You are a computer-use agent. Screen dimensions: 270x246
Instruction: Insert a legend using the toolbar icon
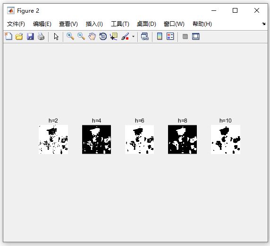coord(170,36)
